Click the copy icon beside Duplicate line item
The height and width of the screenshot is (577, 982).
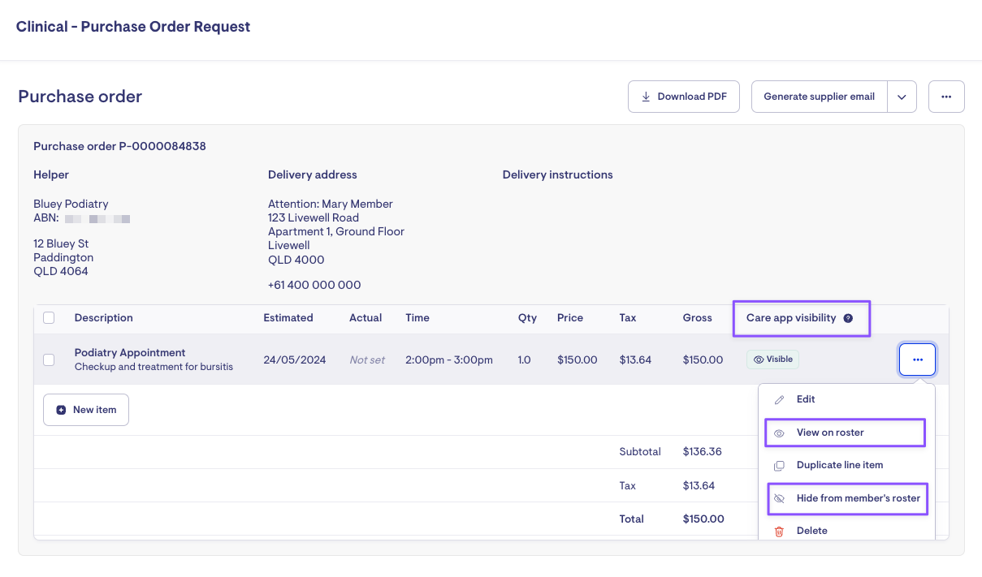(779, 466)
